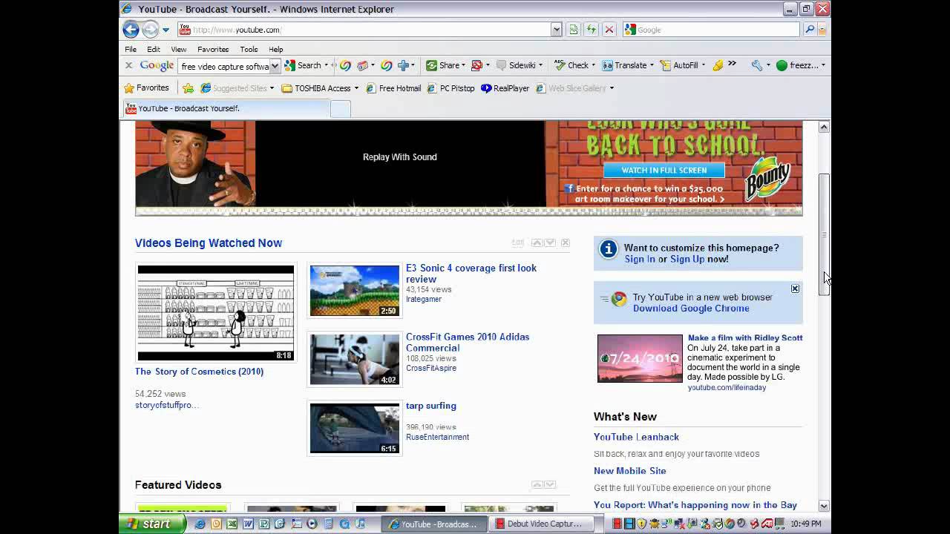This screenshot has width=950, height=534.
Task: Open the Free Hotmail favorites link
Action: click(x=393, y=88)
